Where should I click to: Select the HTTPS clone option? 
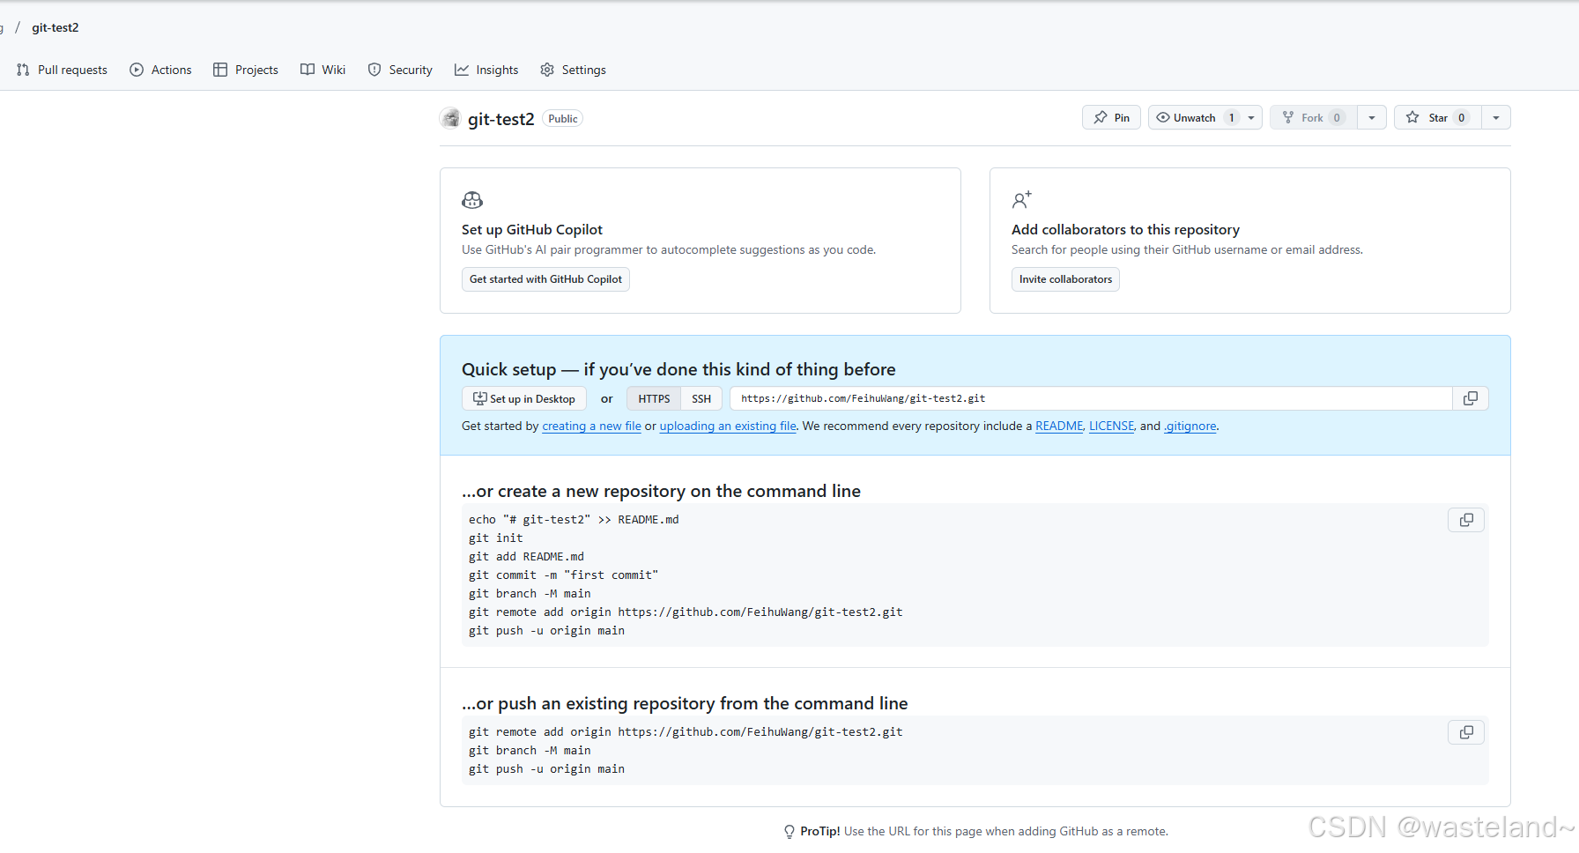pyautogui.click(x=654, y=398)
